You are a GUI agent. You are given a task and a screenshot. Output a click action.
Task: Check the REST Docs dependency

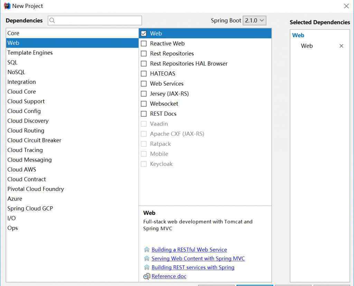tap(143, 114)
